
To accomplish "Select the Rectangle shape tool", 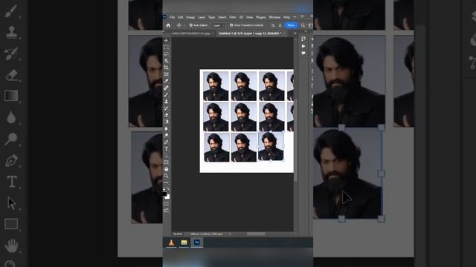I will click(x=166, y=162).
